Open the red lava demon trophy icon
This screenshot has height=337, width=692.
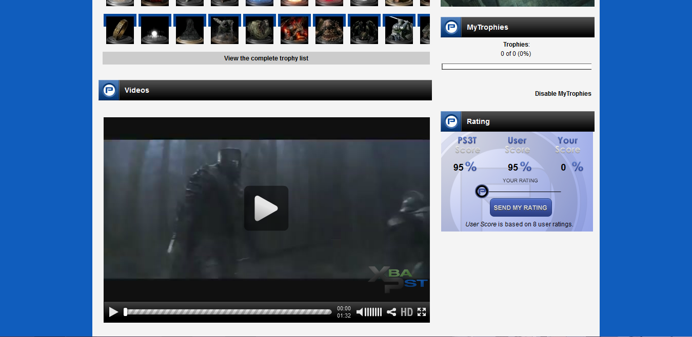[x=294, y=30]
